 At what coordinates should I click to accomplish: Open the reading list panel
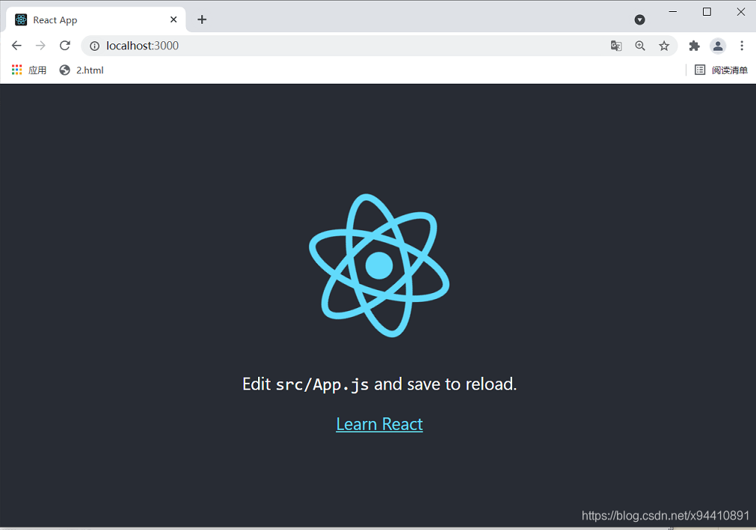pyautogui.click(x=721, y=70)
